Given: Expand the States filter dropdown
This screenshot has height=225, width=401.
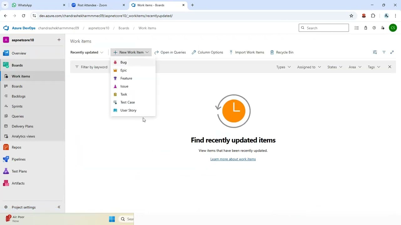Looking at the screenshot, I should [335, 67].
